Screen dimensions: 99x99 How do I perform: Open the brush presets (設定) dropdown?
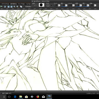click(x=35, y=5)
